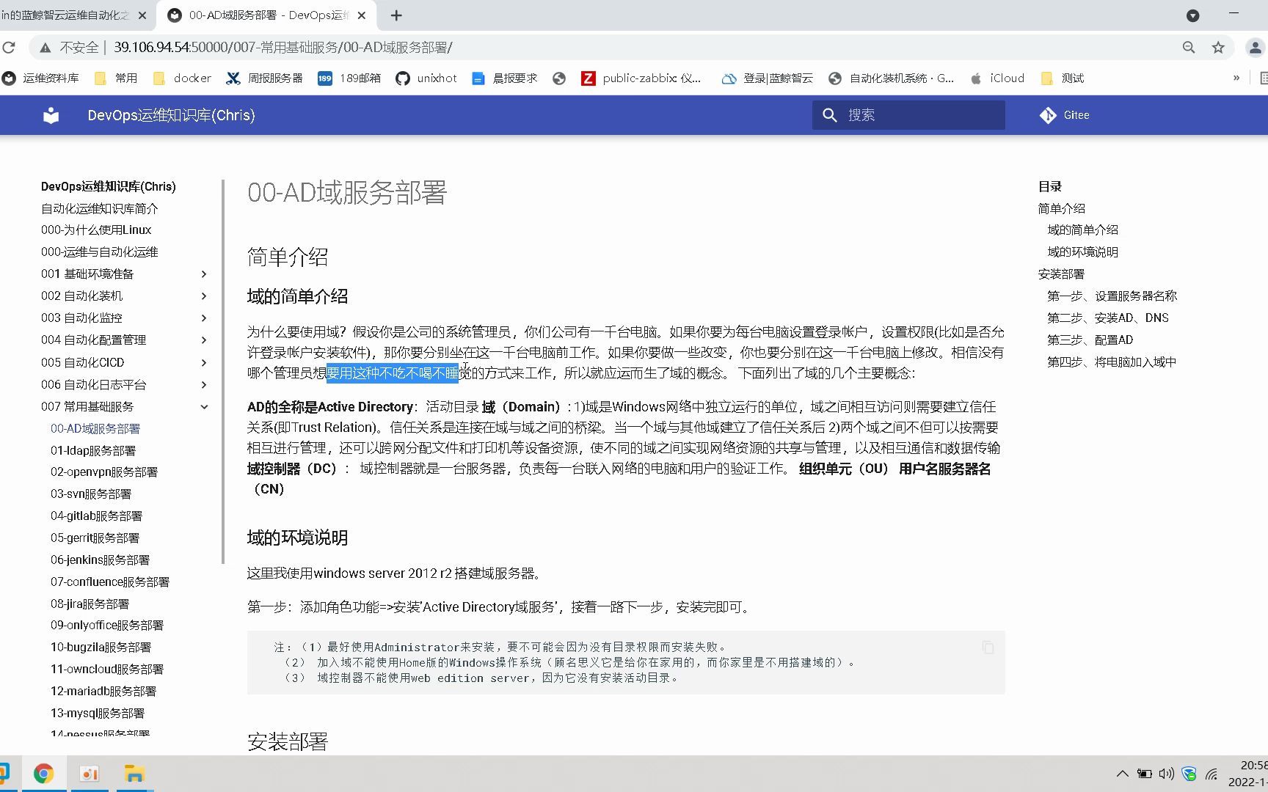Click the browser reload icon

coord(9,48)
